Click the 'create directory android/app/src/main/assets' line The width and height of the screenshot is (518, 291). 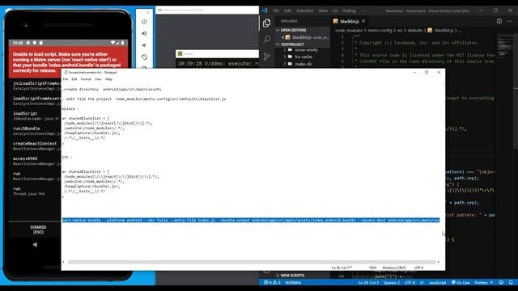[112, 89]
